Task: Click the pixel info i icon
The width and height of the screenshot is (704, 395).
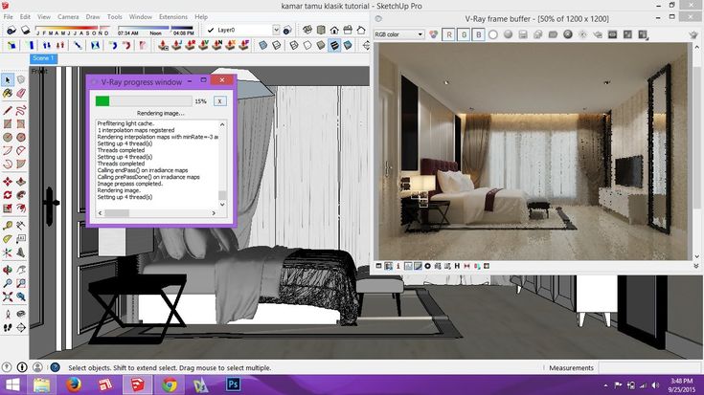Action: click(x=398, y=266)
